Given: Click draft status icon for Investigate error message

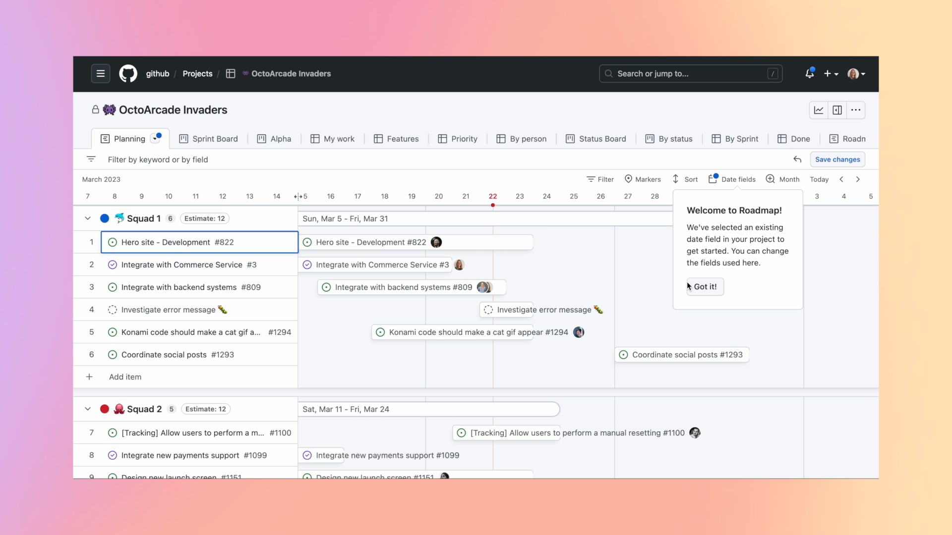Looking at the screenshot, I should point(113,310).
